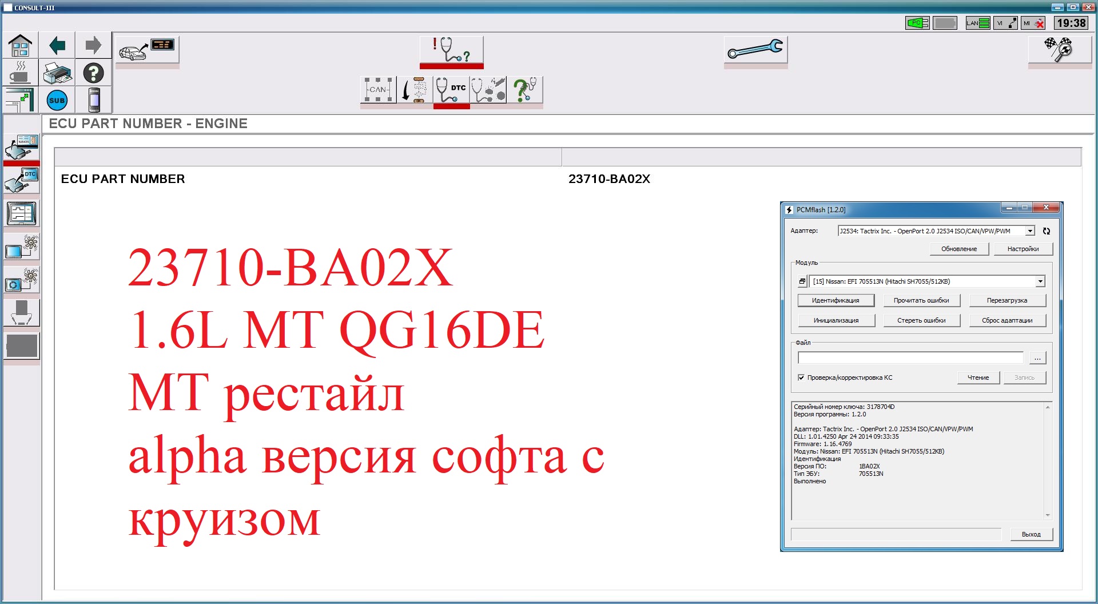Click the gray forward arrow
Image resolution: width=1098 pixels, height=604 pixels.
pos(93,45)
